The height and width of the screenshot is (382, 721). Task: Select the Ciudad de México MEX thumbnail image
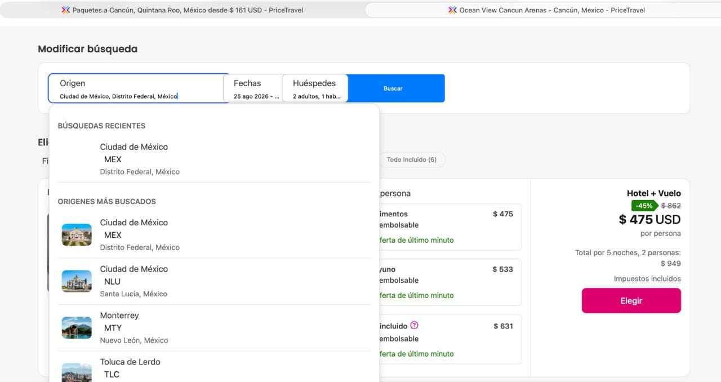[x=77, y=235]
